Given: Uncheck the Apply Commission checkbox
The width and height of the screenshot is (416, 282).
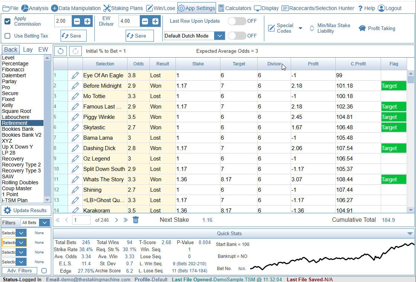Looking at the screenshot, I should 7,21.
